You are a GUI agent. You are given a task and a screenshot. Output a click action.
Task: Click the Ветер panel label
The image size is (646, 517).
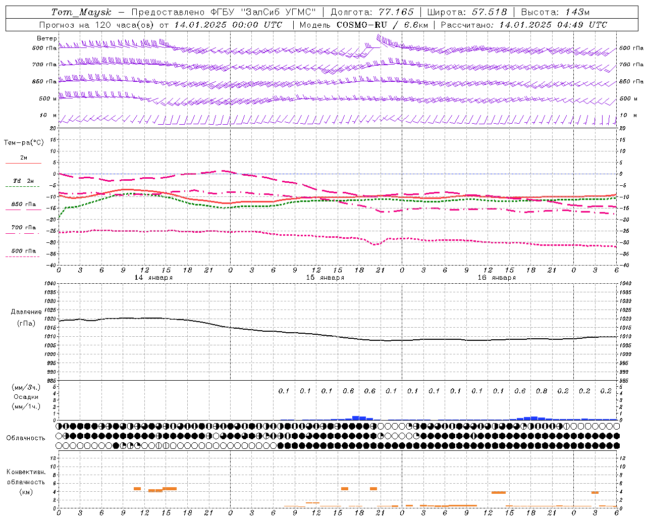[x=47, y=38]
